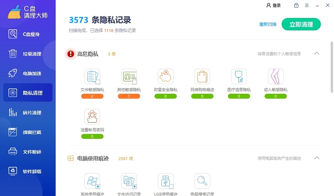
Task: Select the 医疗信息隐私 stethoscope icon
Action: (x=239, y=76)
